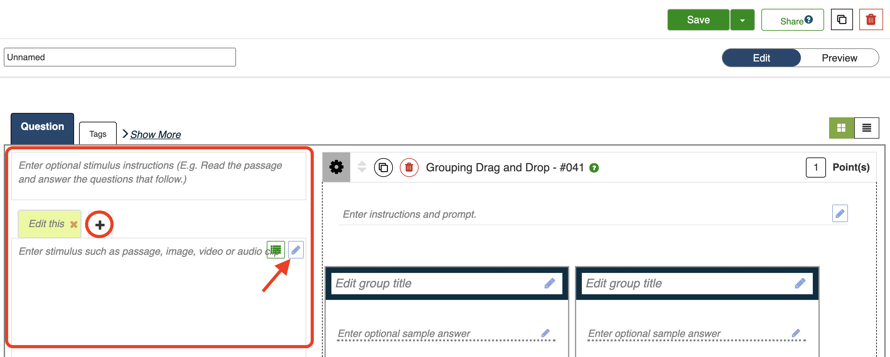Image resolution: width=890 pixels, height=357 pixels.
Task: Click the question reorder up-down arrows
Action: click(x=362, y=167)
